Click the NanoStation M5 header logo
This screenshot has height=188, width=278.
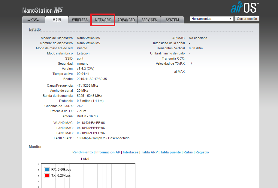coord(42,10)
